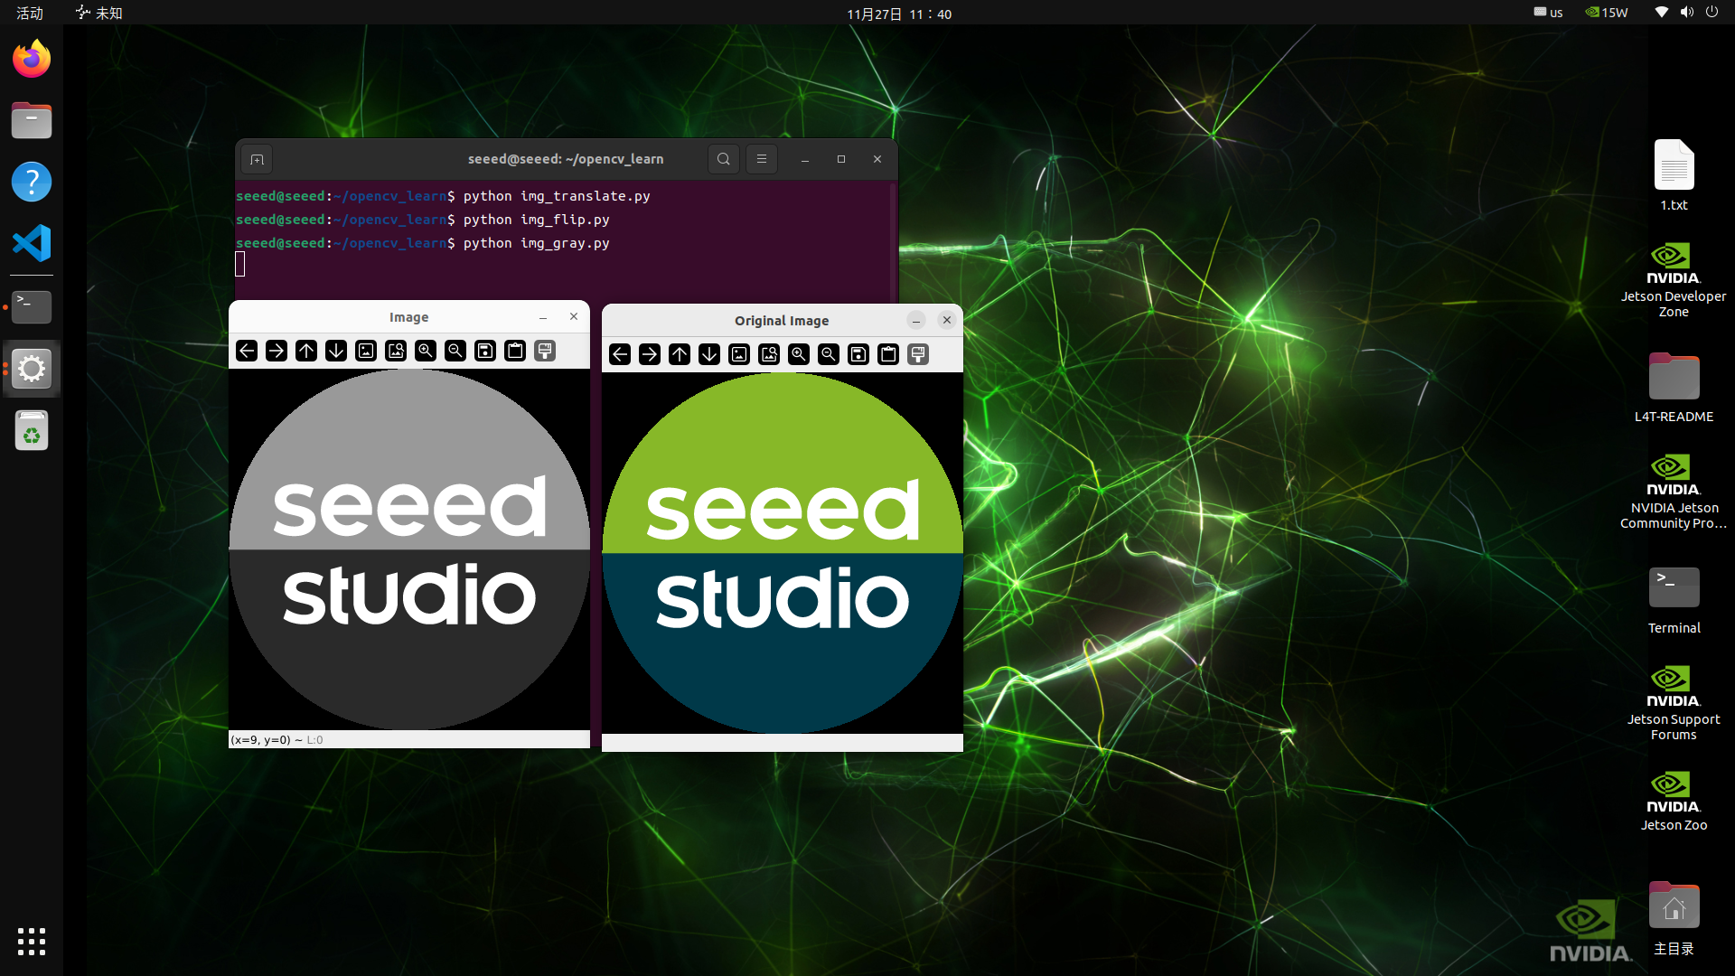Pan down in the Image window
1735x976 pixels.
[336, 351]
